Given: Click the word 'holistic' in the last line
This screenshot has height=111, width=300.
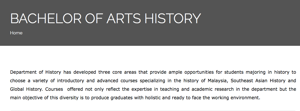Looking at the screenshot, I should coord(153,98).
